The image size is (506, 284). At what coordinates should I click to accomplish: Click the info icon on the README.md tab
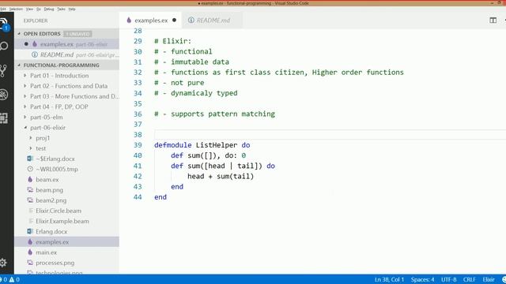(191, 20)
